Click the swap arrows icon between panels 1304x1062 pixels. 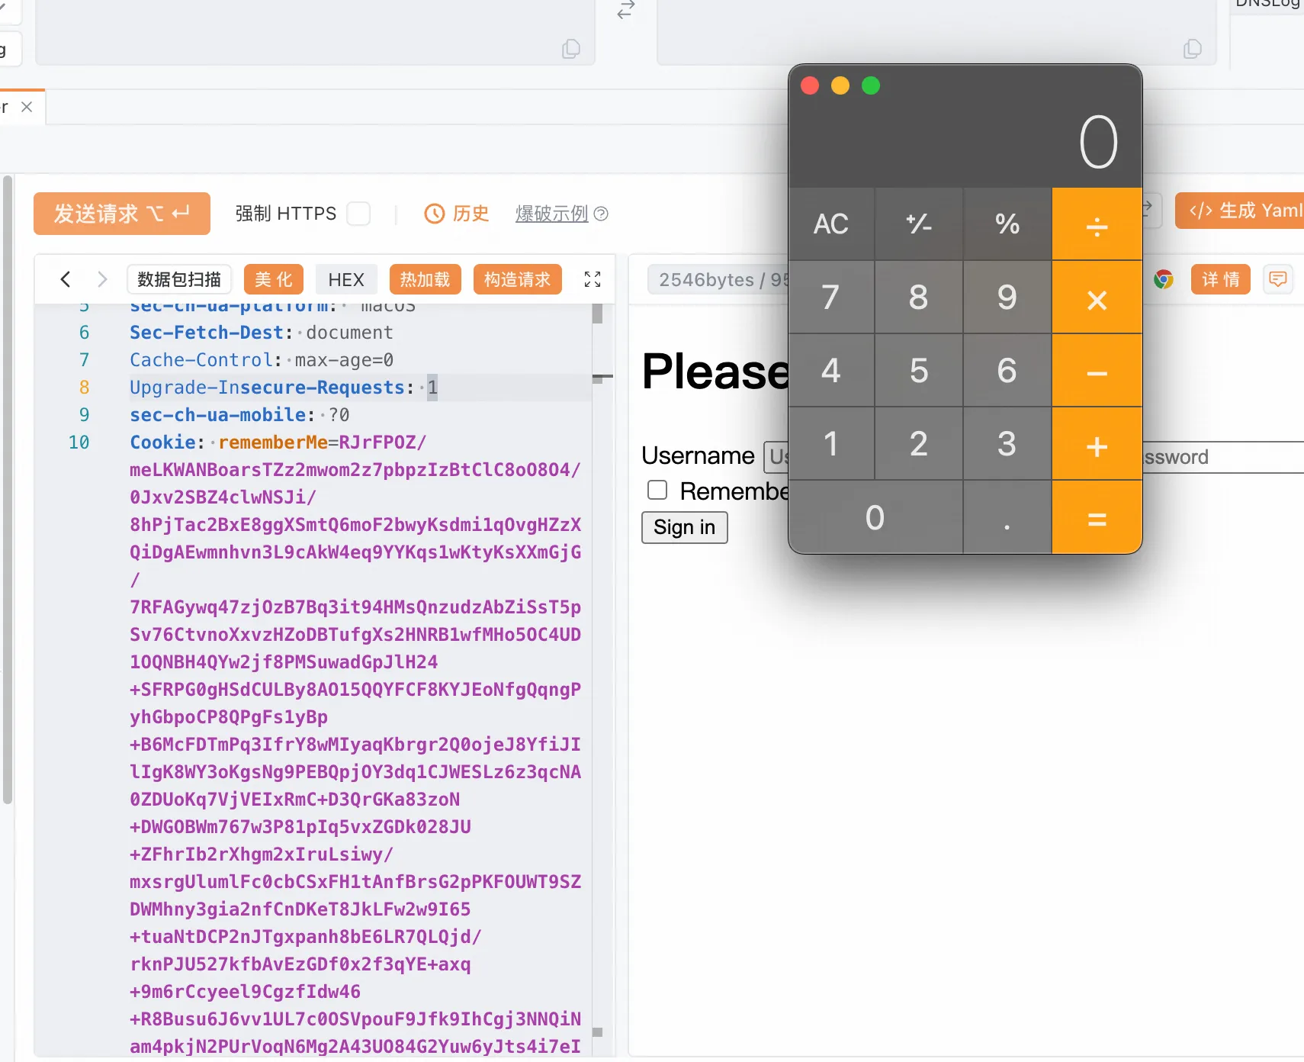pyautogui.click(x=626, y=10)
